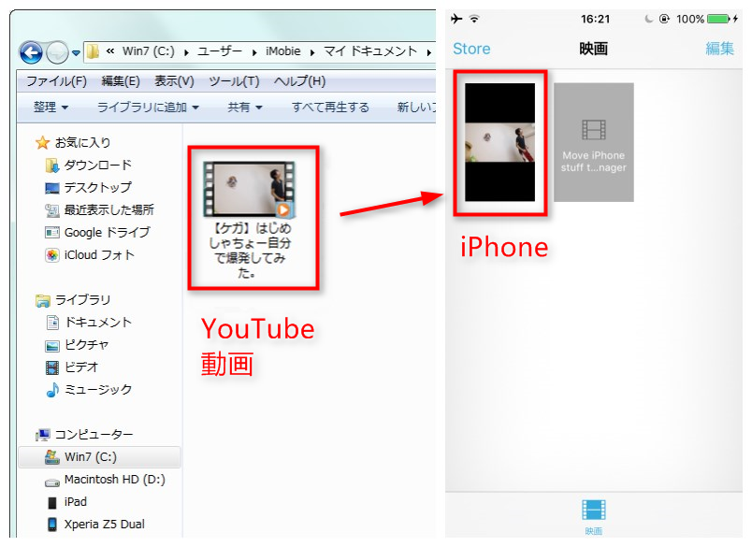This screenshot has width=752, height=547.
Task: Click the コンピューター icon
Action: click(x=43, y=435)
